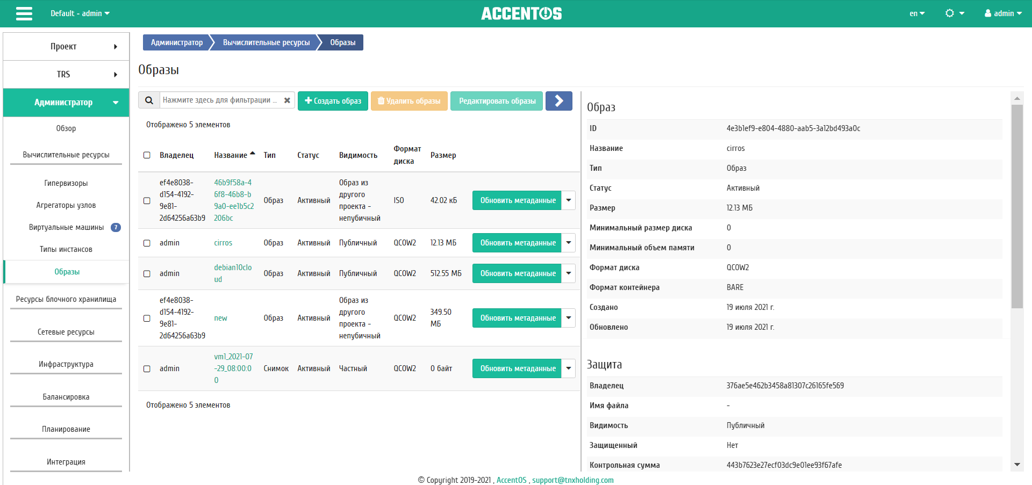Click the blue arrow button next to Редактировать образы
Viewport: 1032px width, 485px height.
[559, 100]
